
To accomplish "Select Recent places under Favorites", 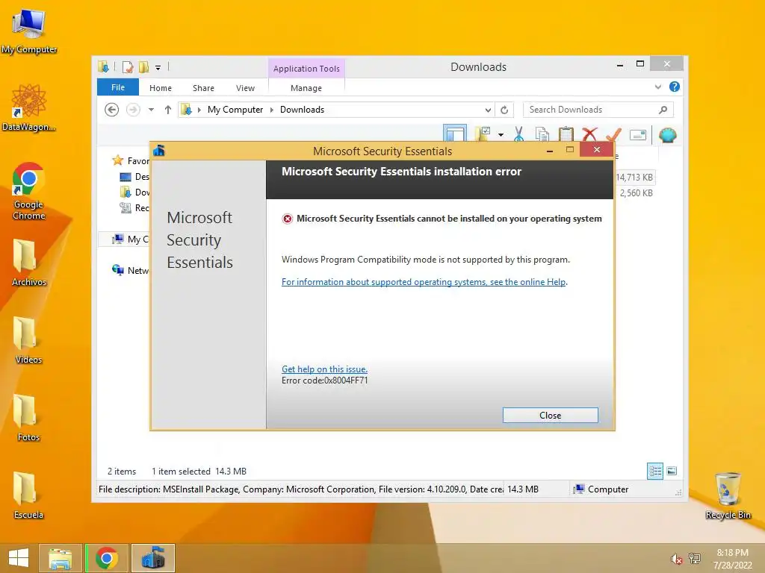I will click(x=134, y=207).
